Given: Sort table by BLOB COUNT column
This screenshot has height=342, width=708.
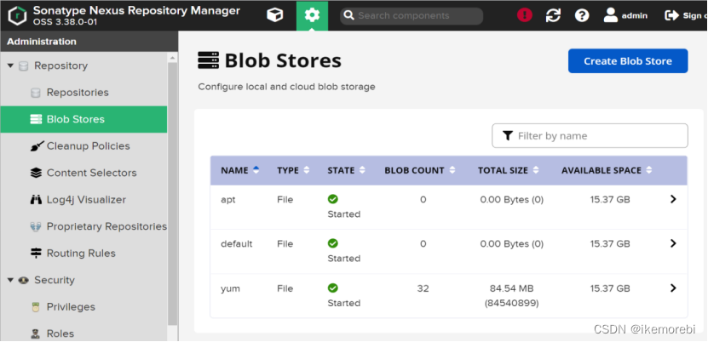Looking at the screenshot, I should pos(419,170).
